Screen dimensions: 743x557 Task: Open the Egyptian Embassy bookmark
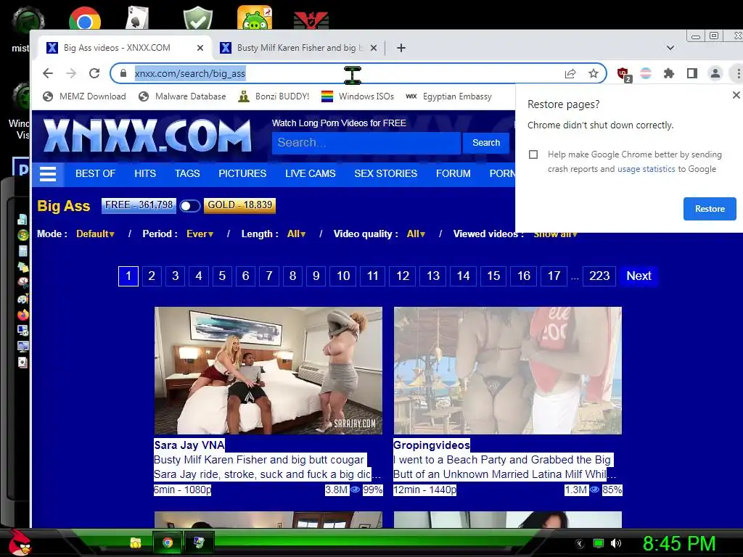pos(449,96)
